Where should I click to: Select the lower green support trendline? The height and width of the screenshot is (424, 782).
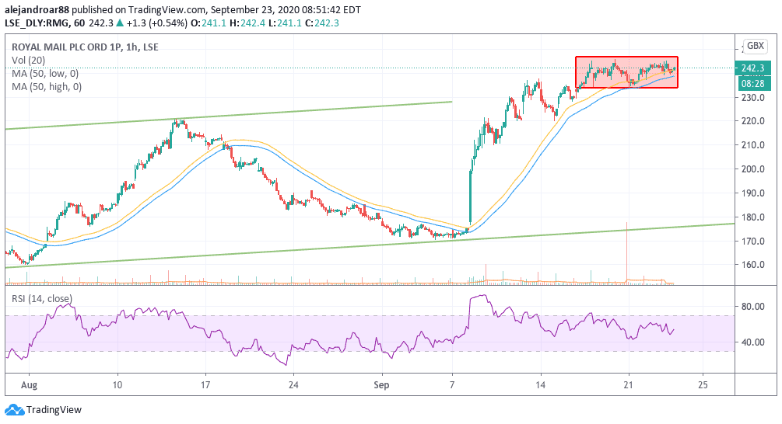coord(369,245)
